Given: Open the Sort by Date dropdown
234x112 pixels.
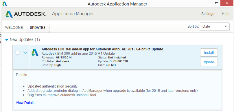Looking at the screenshot, I should point(215,26).
